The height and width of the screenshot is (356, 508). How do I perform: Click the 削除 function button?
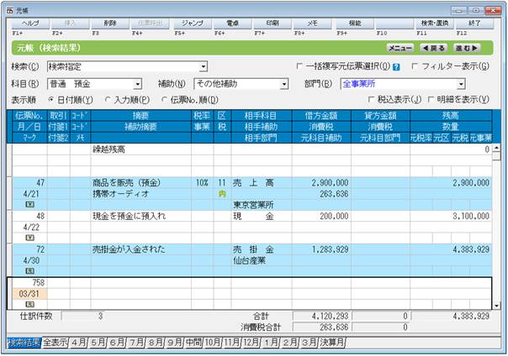coord(110,24)
